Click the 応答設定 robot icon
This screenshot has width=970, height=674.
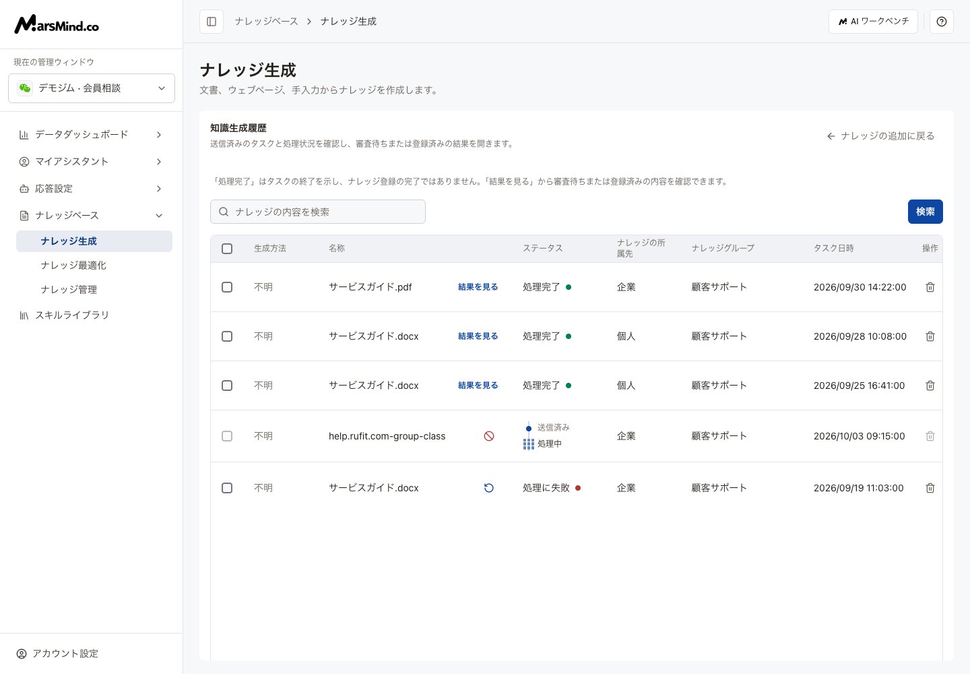24,189
